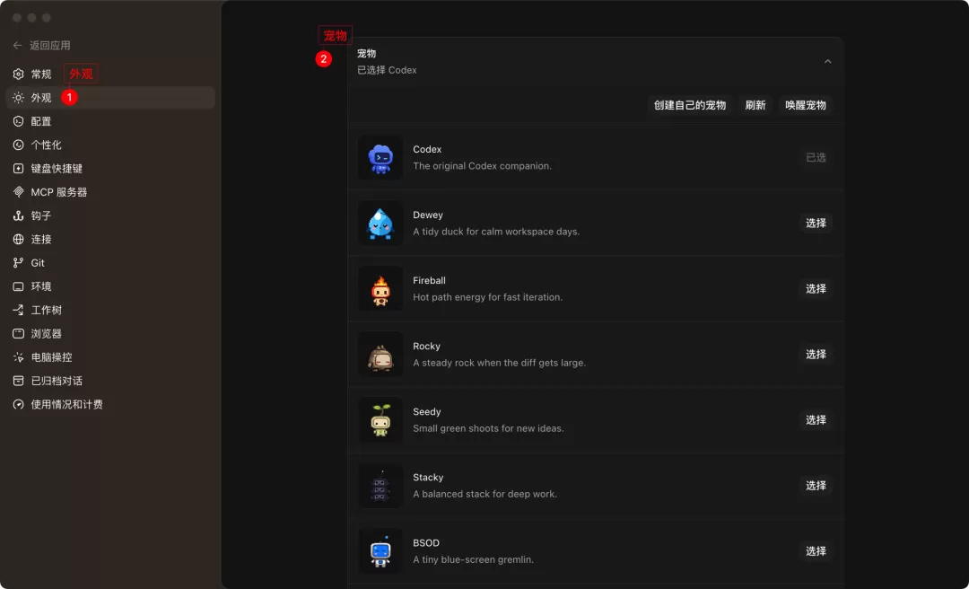
Task: Click the 个性化 icon in the sidebar
Action: tap(19, 145)
